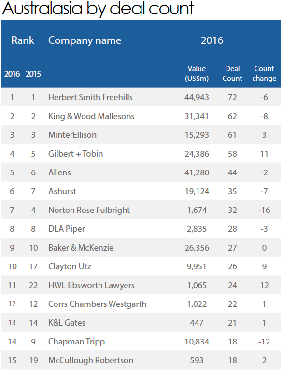283x370 pixels.
Task: Select MinterEllison in the table
Action: coord(72,135)
